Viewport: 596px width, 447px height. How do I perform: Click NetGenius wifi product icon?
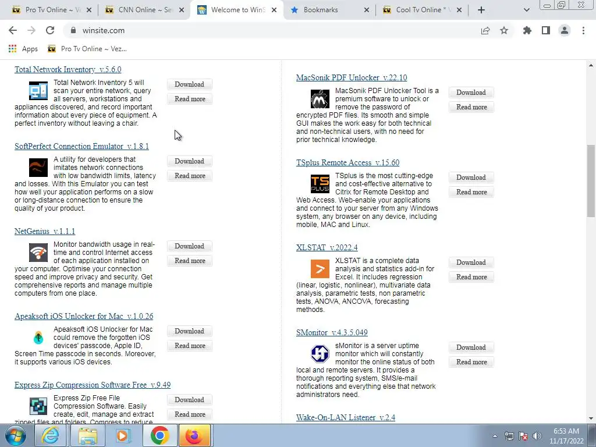[x=38, y=253]
